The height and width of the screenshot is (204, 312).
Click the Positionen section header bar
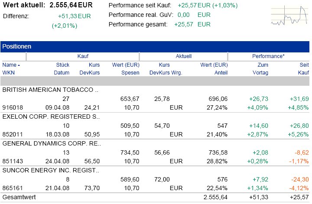pos(156,46)
